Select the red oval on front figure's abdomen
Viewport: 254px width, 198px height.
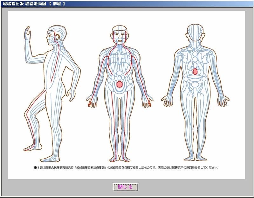coord(120,84)
